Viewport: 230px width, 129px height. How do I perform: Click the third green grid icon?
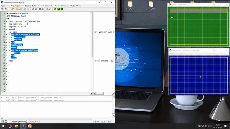tap(62, 9)
